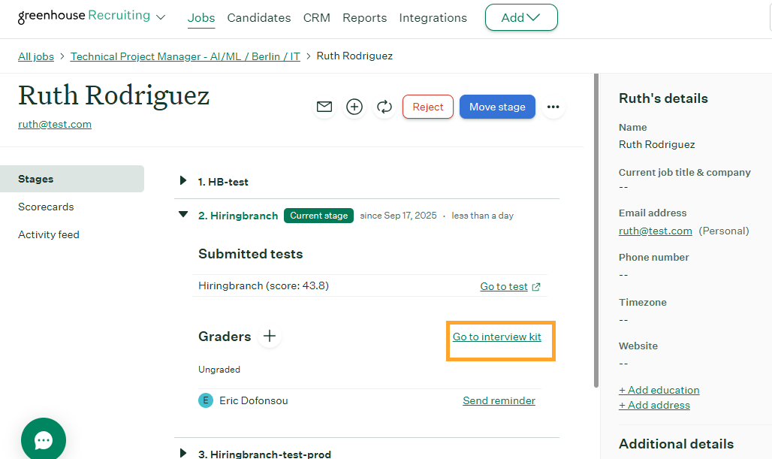Screen dimensions: 772x459
Task: Click the external link icon next to Go to test
Action: pyautogui.click(x=535, y=287)
